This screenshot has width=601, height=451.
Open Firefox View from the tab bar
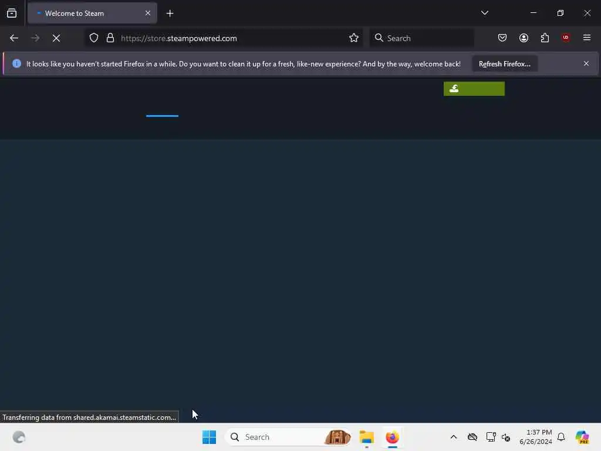(x=12, y=14)
